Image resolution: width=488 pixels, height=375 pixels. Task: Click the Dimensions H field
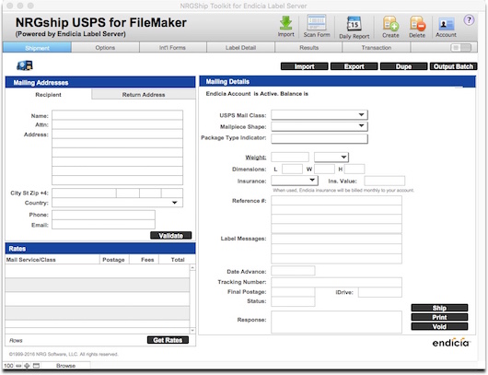354,170
